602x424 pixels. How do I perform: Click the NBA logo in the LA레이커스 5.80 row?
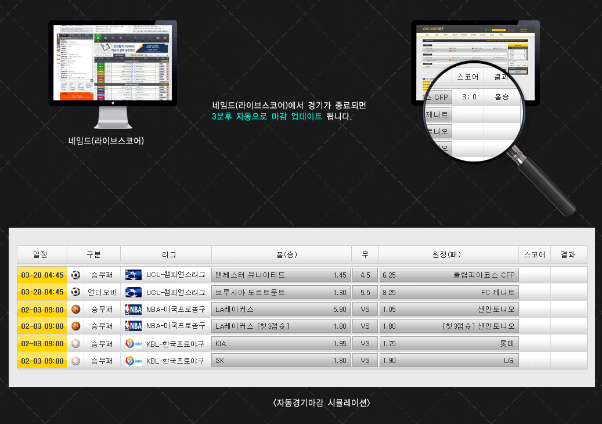coord(133,309)
